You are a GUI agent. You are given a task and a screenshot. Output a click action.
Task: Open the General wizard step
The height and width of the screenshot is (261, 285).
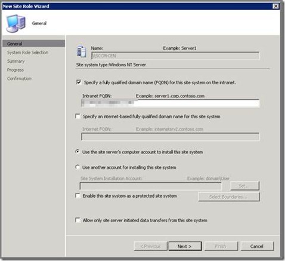click(33, 44)
